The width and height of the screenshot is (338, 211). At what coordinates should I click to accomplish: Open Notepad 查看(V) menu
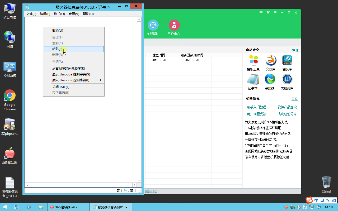tap(74, 14)
